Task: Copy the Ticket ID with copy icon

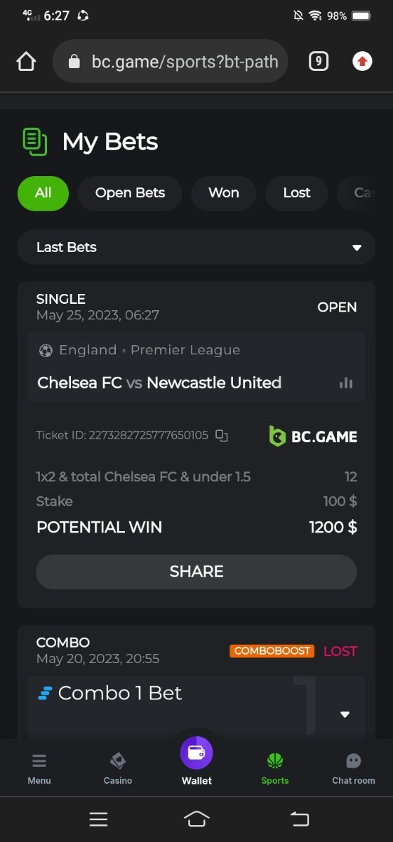Action: pos(222,436)
